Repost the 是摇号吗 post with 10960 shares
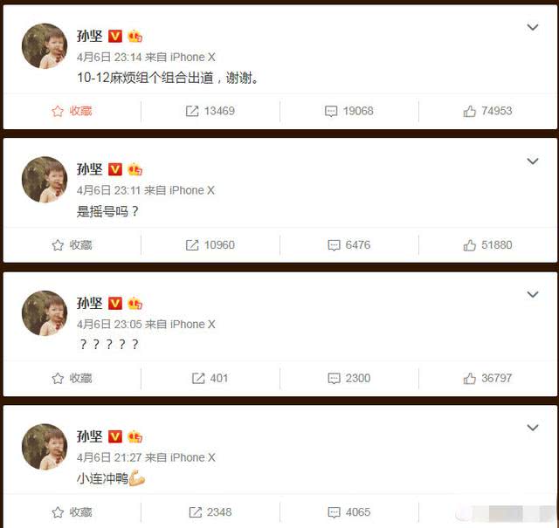This screenshot has height=528, width=559. point(210,245)
